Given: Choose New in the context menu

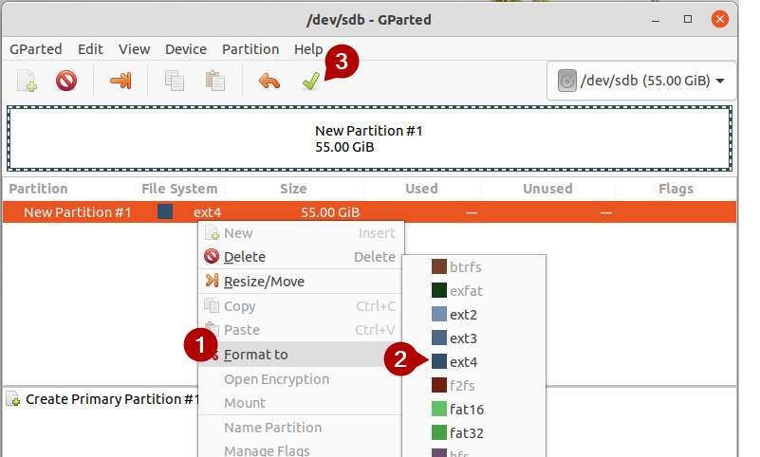Looking at the screenshot, I should click(x=301, y=233).
